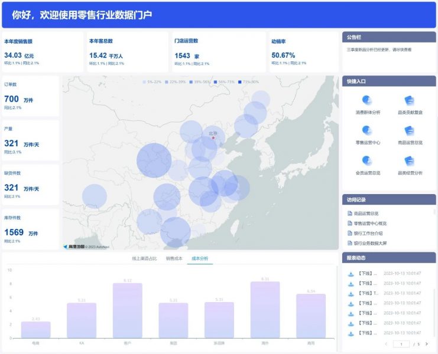This screenshot has width=438, height=354.
Task: Open the 消费群体分析 shortcut icon
Action: pyautogui.click(x=367, y=100)
